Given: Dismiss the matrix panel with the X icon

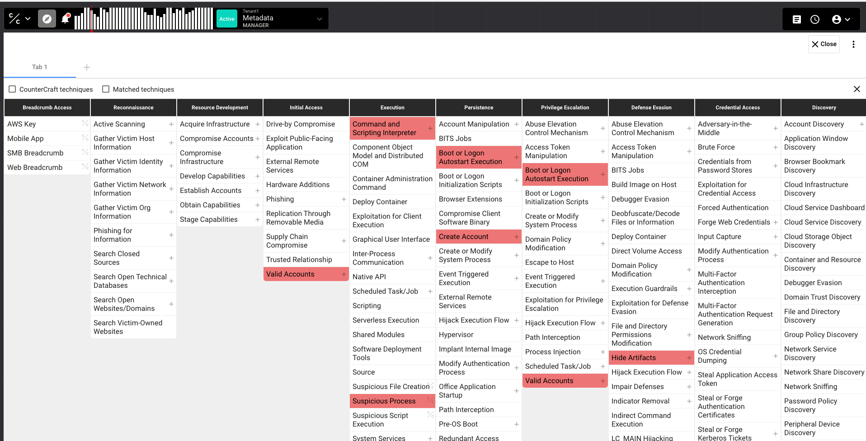Looking at the screenshot, I should pyautogui.click(x=857, y=89).
